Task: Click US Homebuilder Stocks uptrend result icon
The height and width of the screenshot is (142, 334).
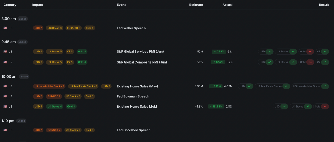Action: [x=325, y=86]
